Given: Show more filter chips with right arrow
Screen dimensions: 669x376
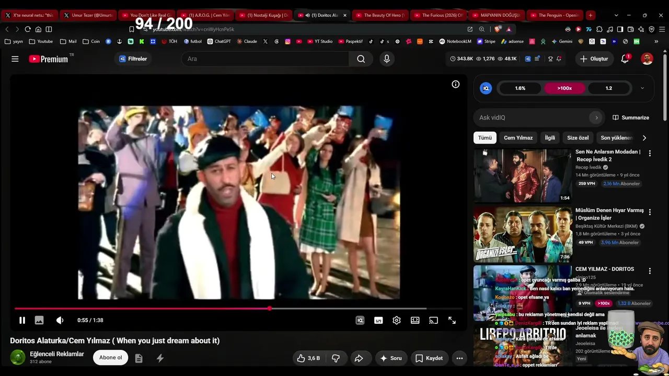Looking at the screenshot, I should click(644, 138).
